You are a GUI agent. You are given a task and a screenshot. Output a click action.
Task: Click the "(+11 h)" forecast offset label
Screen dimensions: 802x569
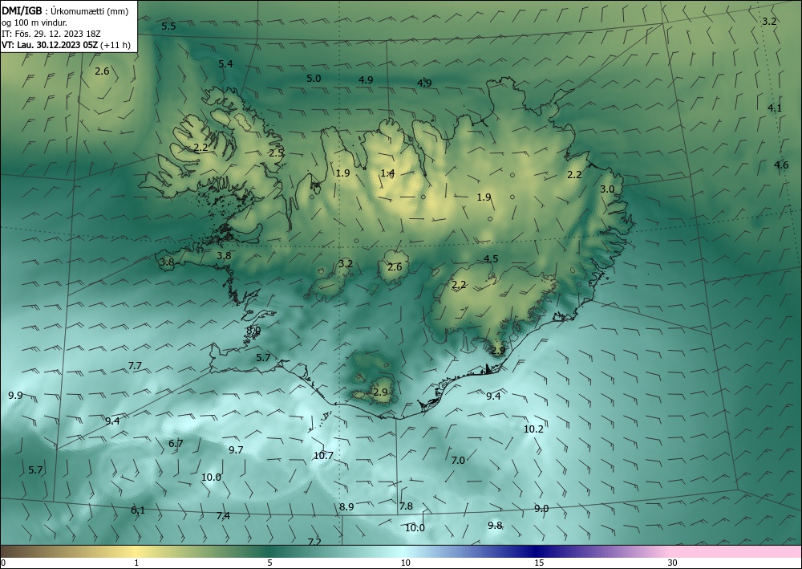[115, 45]
